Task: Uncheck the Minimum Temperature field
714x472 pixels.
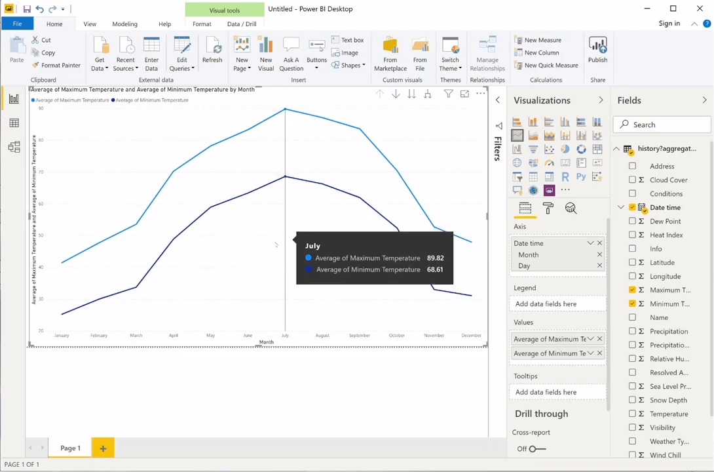Action: pos(632,303)
